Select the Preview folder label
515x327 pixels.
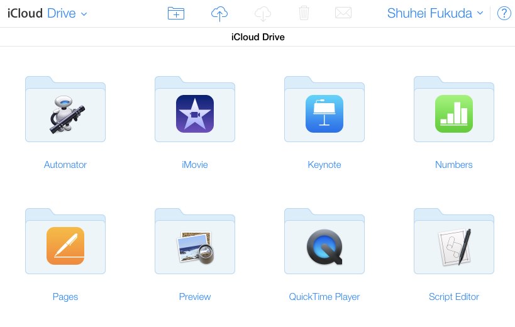(195, 296)
